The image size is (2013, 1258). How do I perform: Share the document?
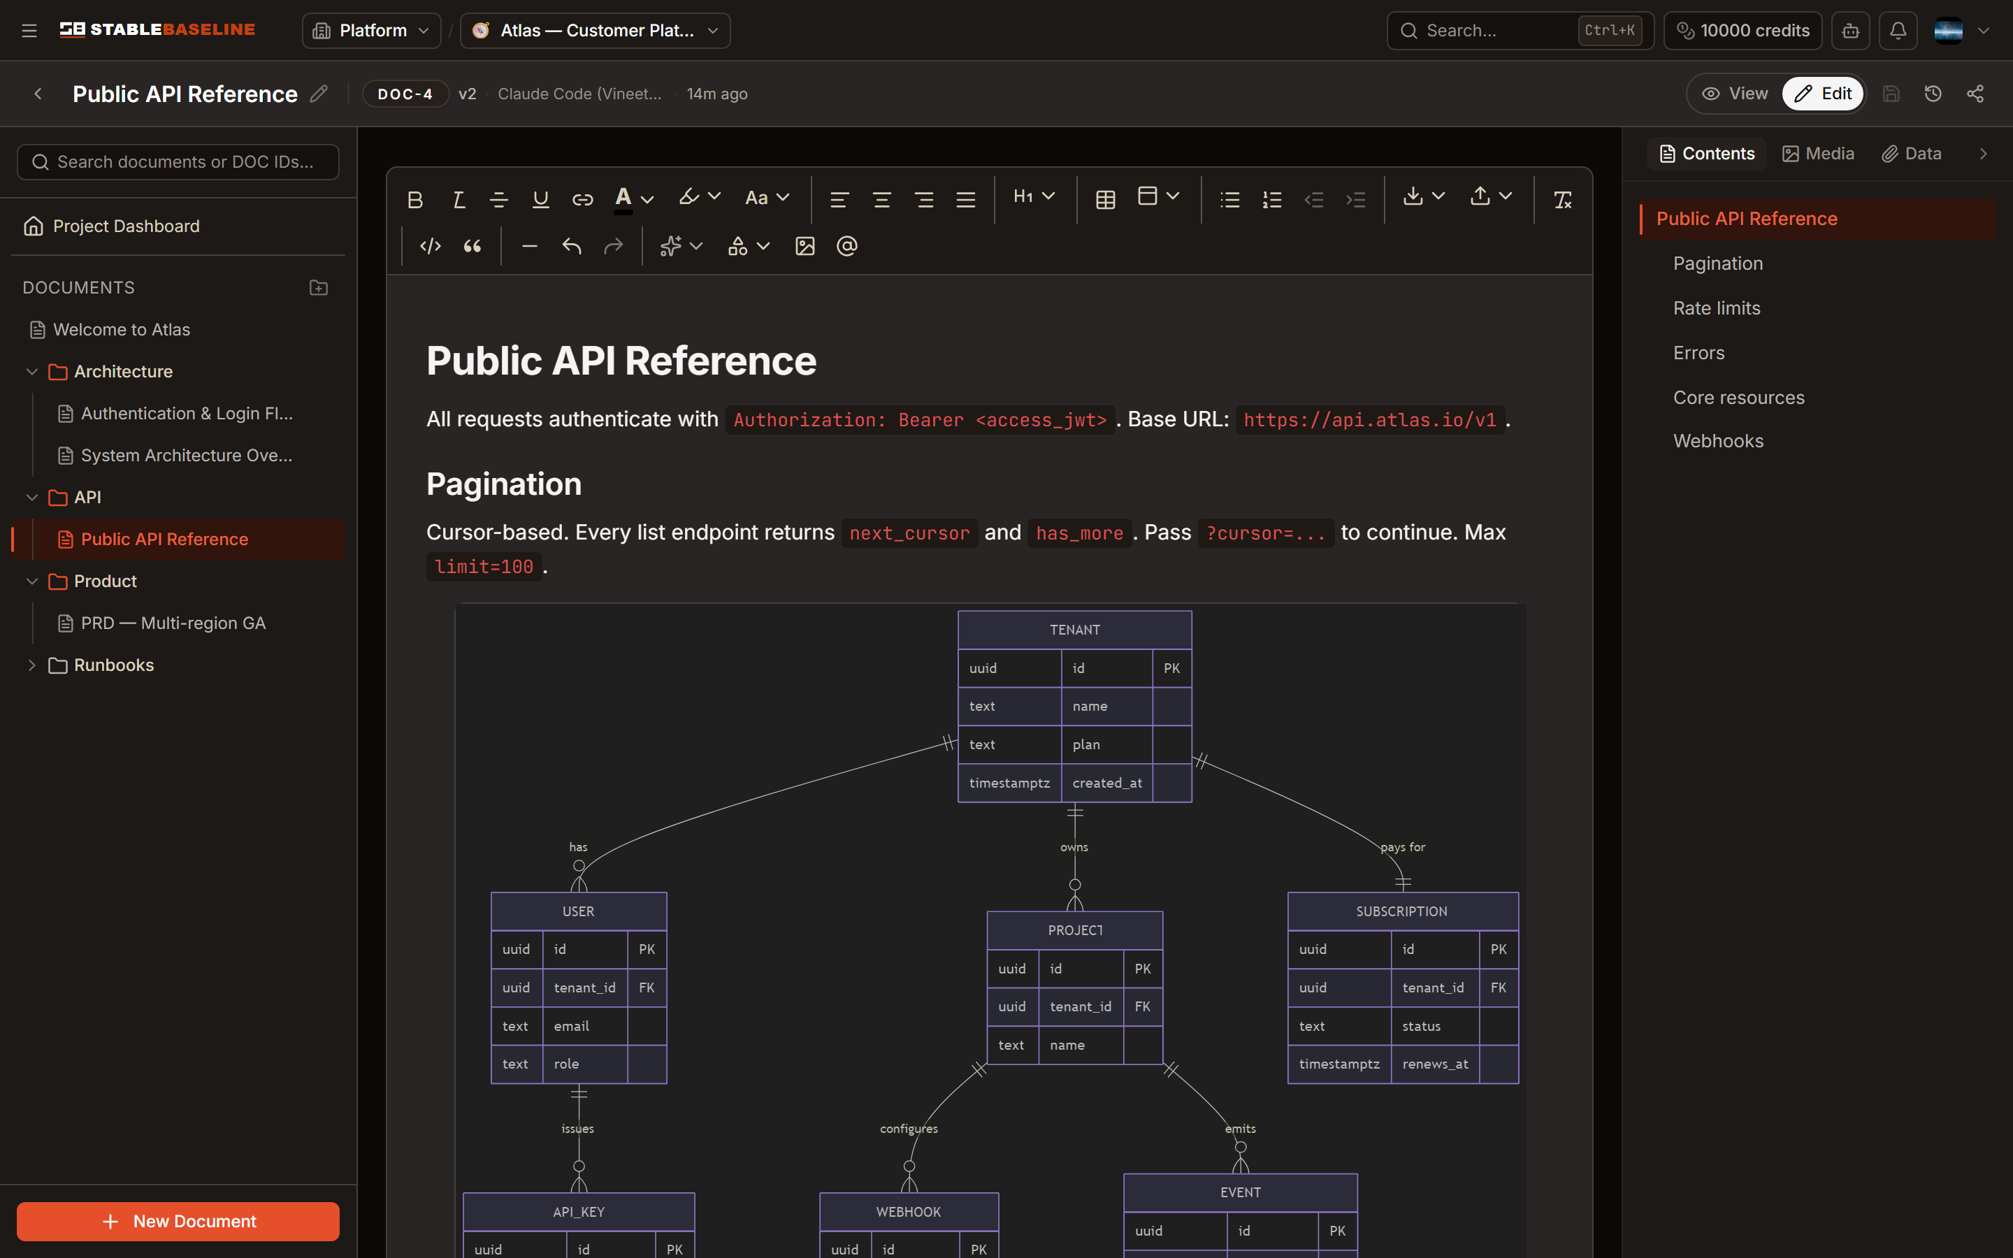click(1975, 94)
